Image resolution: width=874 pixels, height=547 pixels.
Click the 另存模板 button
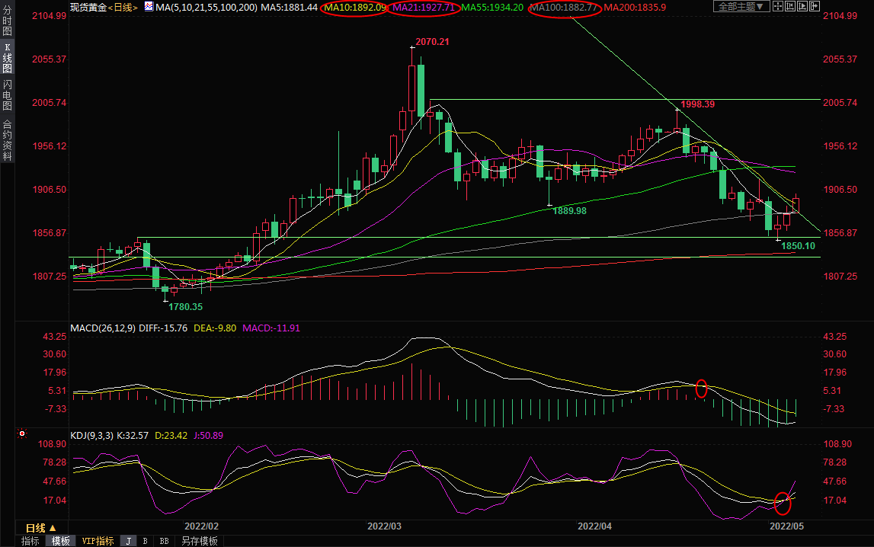pos(199,541)
